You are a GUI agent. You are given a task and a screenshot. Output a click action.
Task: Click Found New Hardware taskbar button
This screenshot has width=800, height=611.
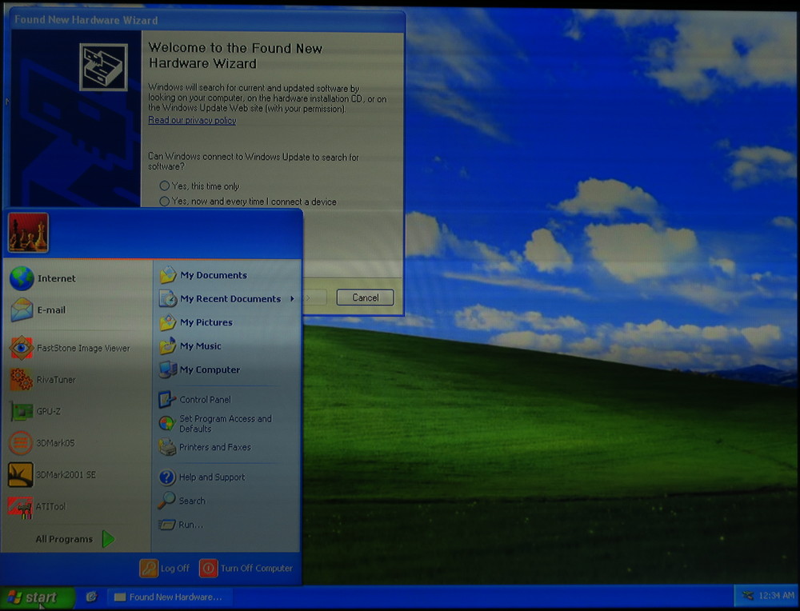tap(170, 597)
